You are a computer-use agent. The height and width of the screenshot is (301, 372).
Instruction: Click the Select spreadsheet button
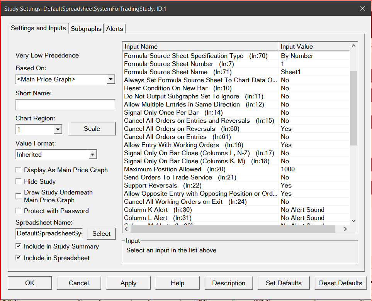(x=101, y=233)
